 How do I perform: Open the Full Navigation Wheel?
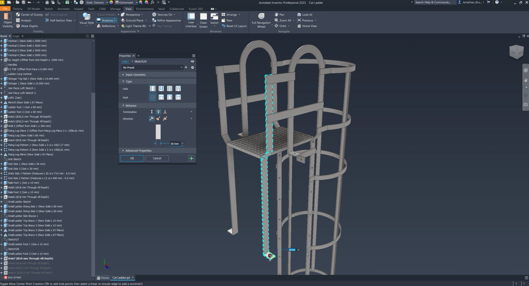[261, 16]
